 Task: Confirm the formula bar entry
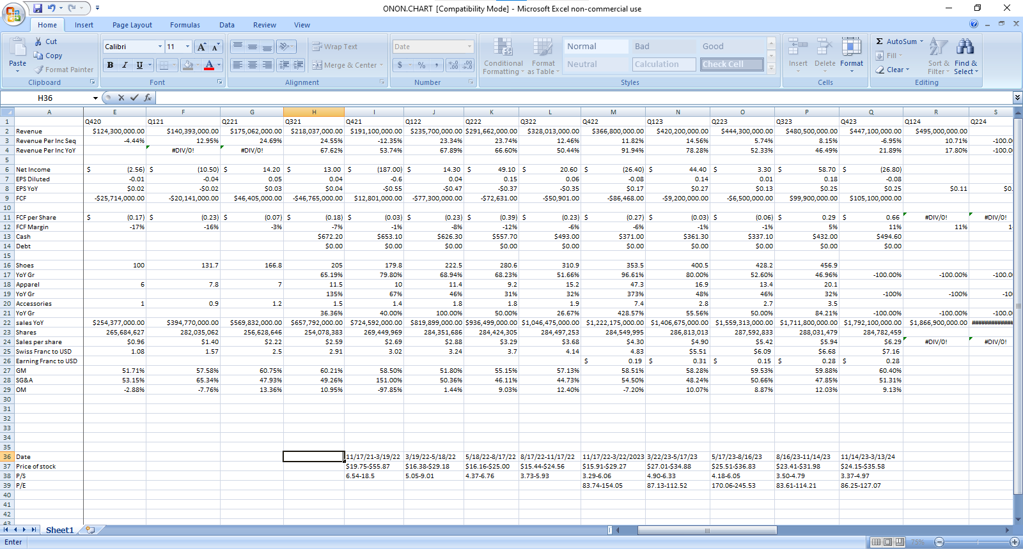coord(134,98)
